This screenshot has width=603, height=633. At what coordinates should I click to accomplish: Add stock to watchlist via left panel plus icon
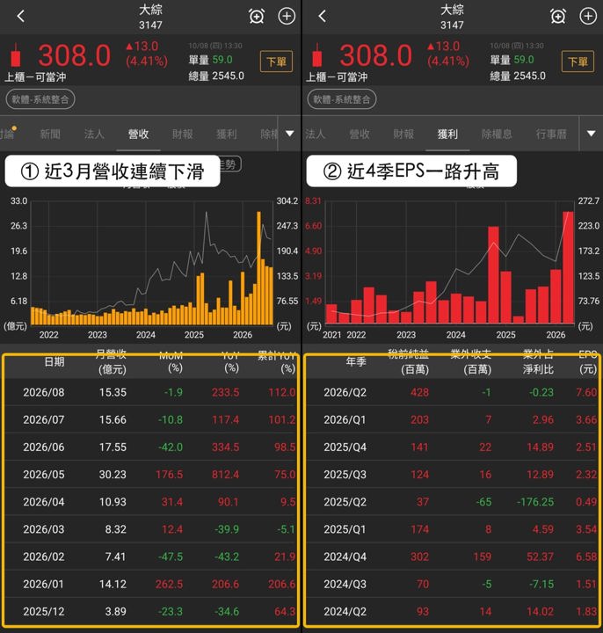(287, 16)
